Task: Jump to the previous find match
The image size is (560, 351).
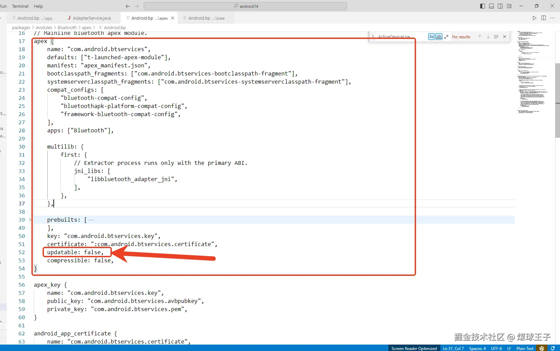Action: (x=480, y=37)
